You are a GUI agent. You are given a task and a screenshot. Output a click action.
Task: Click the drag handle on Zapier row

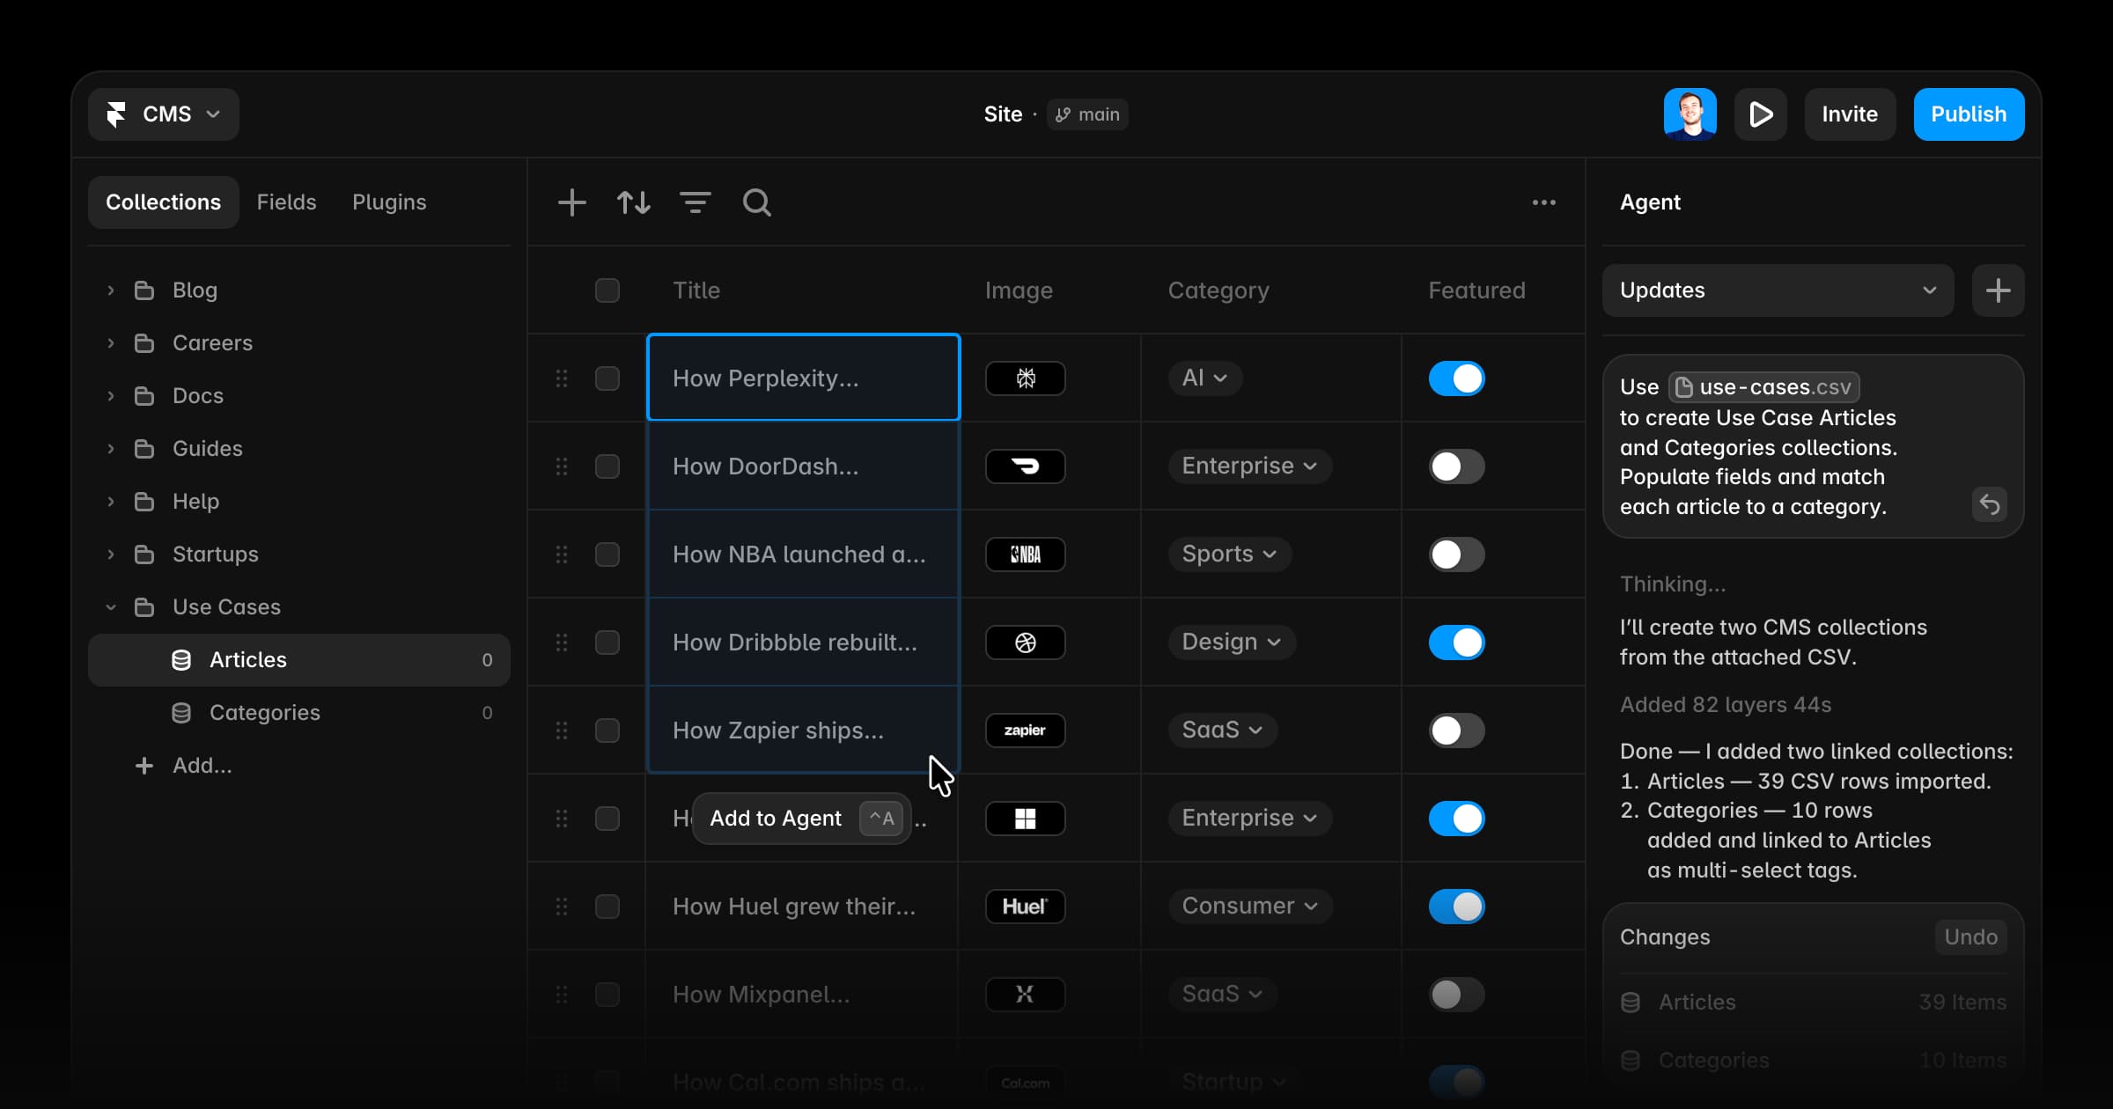click(562, 731)
